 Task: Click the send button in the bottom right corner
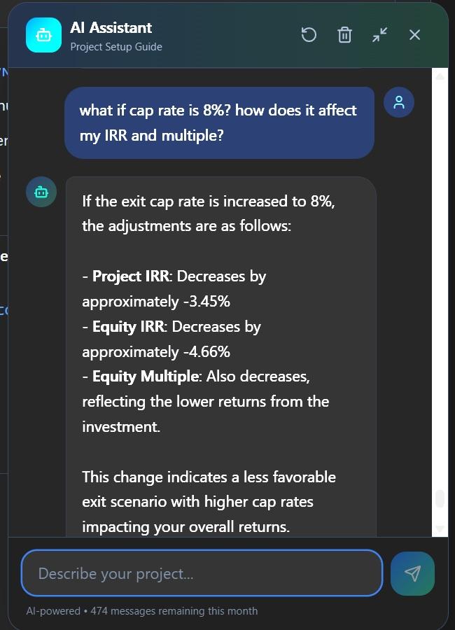412,573
